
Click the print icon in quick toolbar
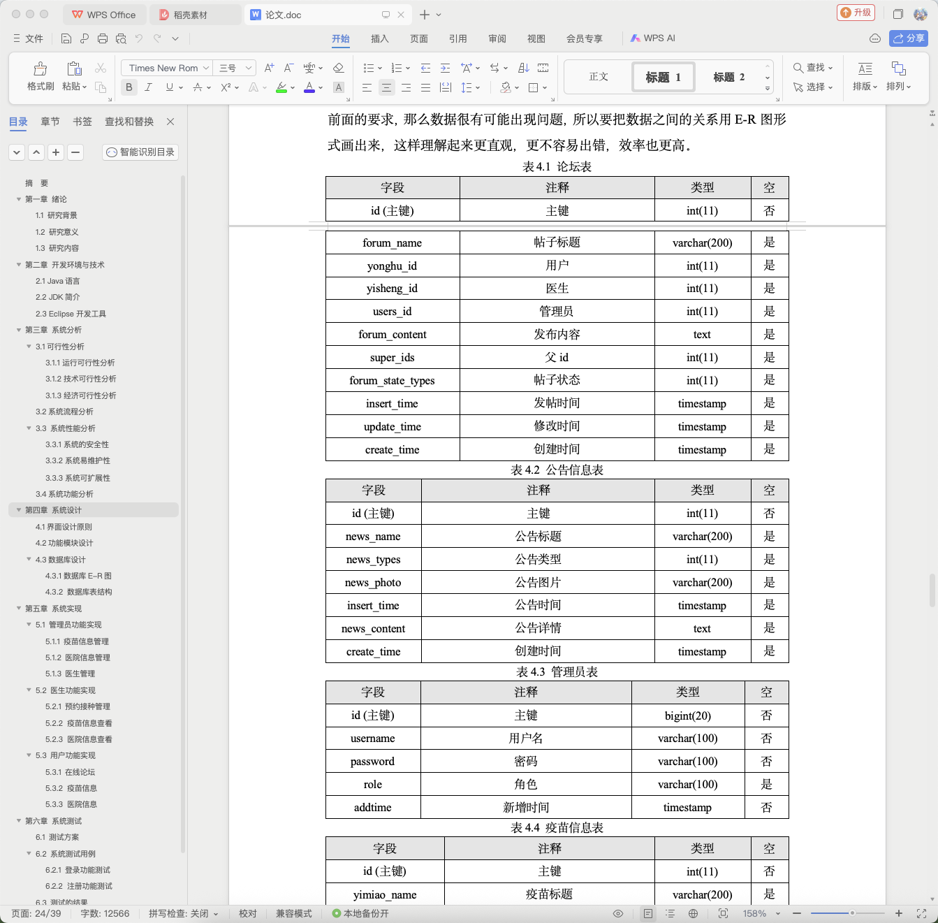click(103, 38)
